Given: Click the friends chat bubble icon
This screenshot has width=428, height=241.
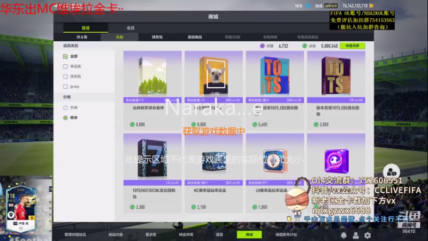Looking at the screenshot, I should coord(392,172).
